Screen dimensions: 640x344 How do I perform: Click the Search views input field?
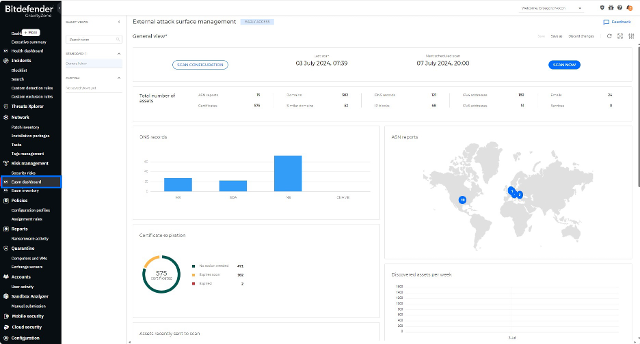[90, 40]
